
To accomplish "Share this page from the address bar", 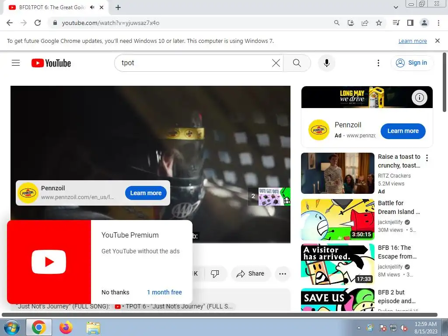I will click(x=365, y=23).
